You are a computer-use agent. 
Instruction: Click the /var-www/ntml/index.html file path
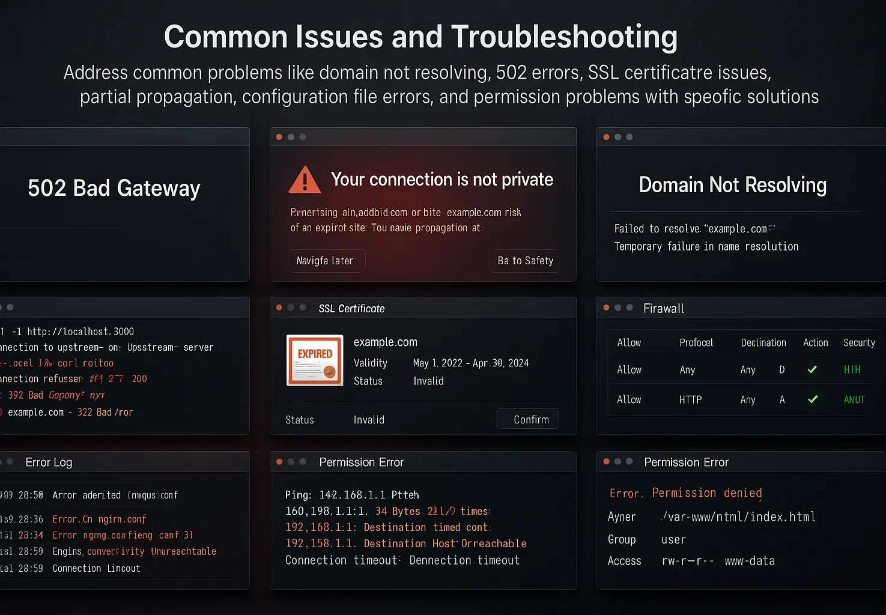[739, 516]
